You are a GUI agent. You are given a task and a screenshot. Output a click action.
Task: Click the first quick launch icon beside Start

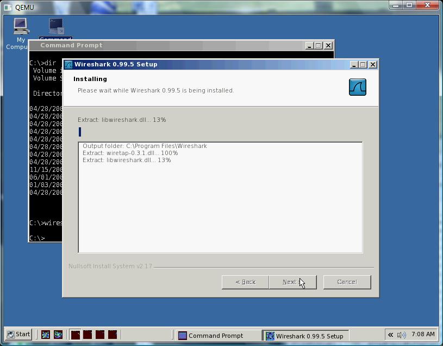pyautogui.click(x=46, y=335)
